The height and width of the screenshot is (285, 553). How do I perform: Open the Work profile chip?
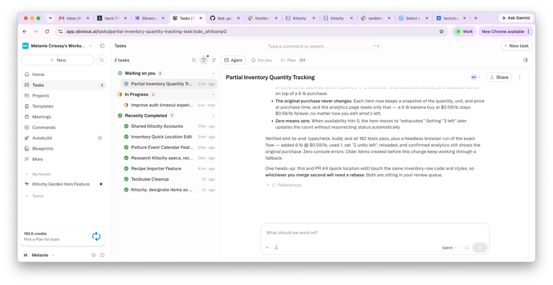pyautogui.click(x=464, y=31)
